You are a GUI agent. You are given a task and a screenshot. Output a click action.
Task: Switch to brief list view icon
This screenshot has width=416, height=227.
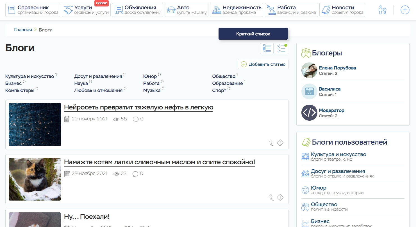coord(281,49)
